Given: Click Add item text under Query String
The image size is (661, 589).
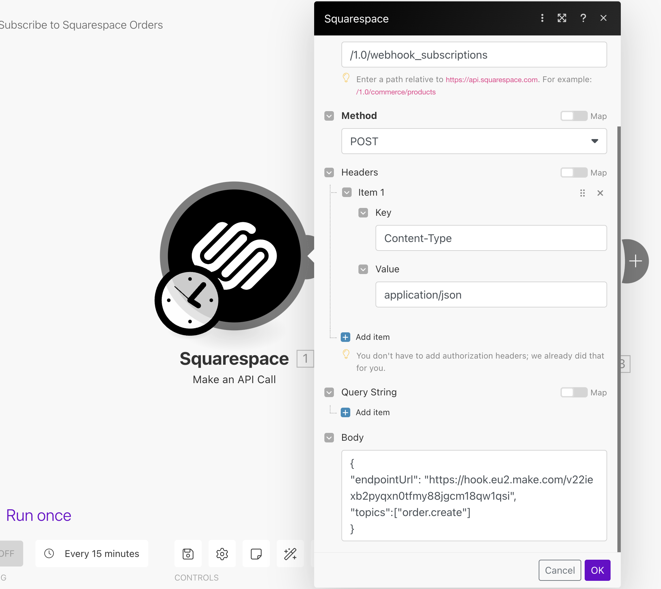Looking at the screenshot, I should 373,412.
